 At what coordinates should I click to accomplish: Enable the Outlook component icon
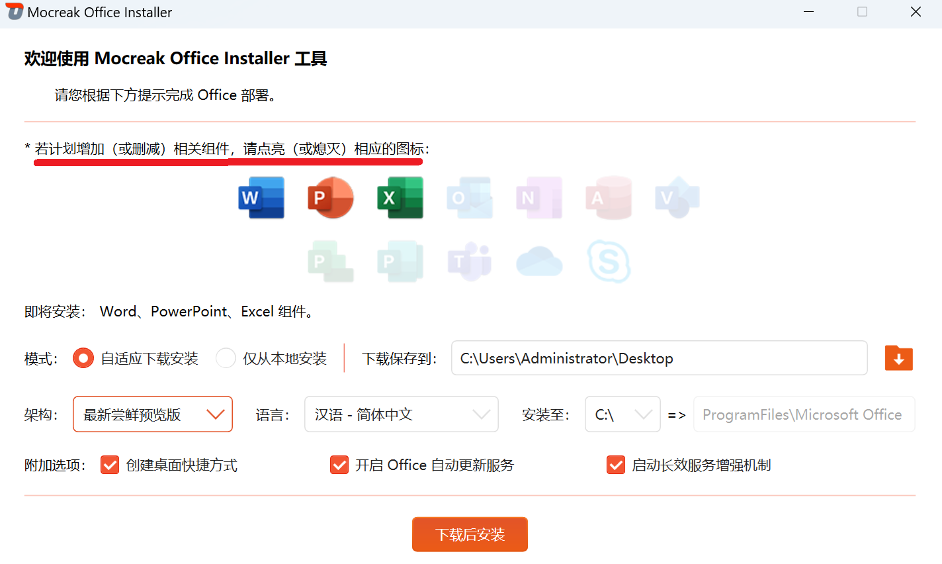pos(470,197)
